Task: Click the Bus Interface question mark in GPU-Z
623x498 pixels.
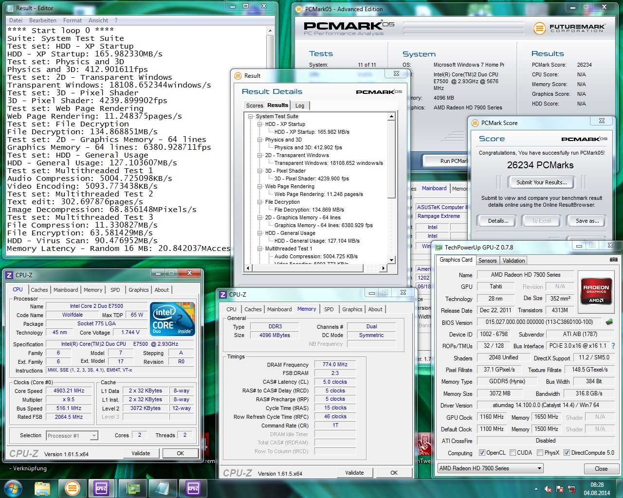Action: [x=613, y=346]
